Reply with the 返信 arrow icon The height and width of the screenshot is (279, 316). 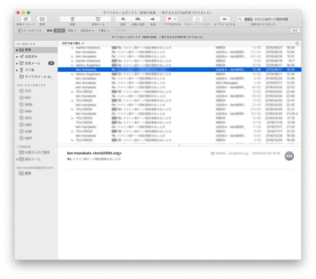[x=123, y=19]
